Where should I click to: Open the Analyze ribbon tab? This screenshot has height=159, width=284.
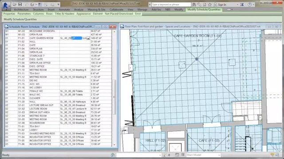click(x=79, y=10)
